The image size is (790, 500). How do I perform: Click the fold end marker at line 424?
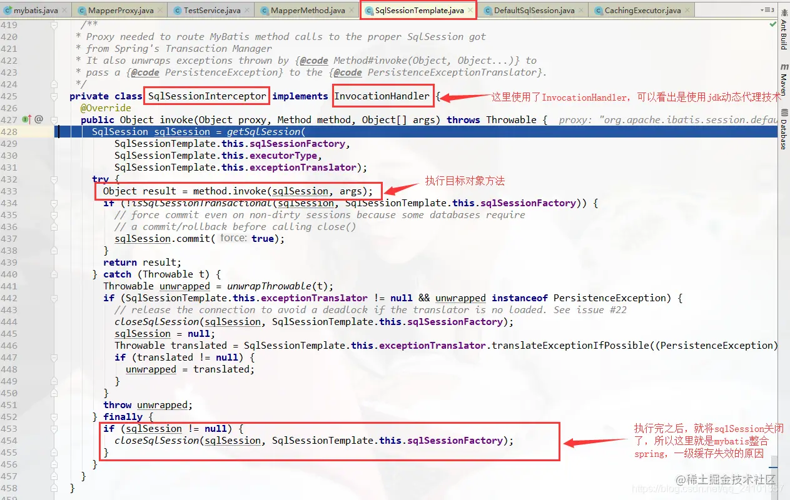click(54, 84)
